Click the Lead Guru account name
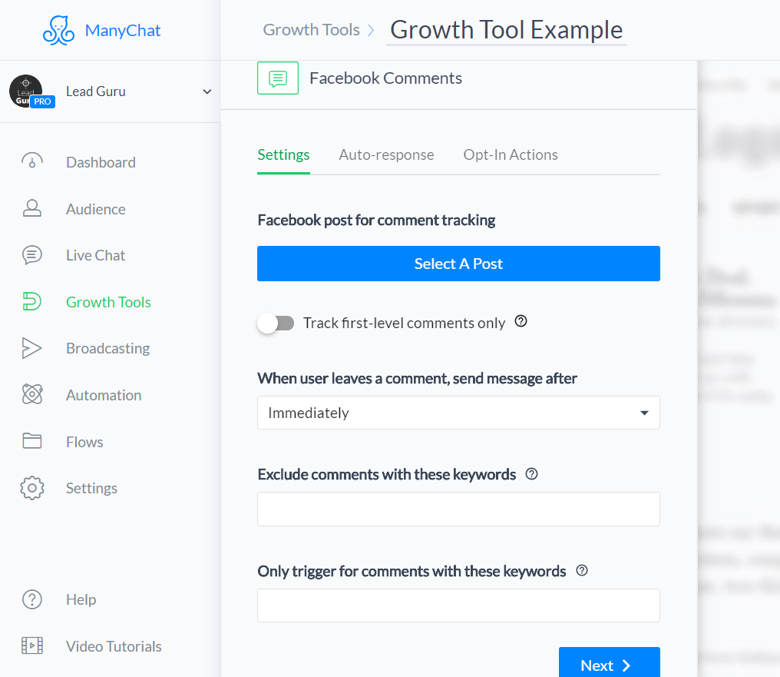 pyautogui.click(x=96, y=91)
